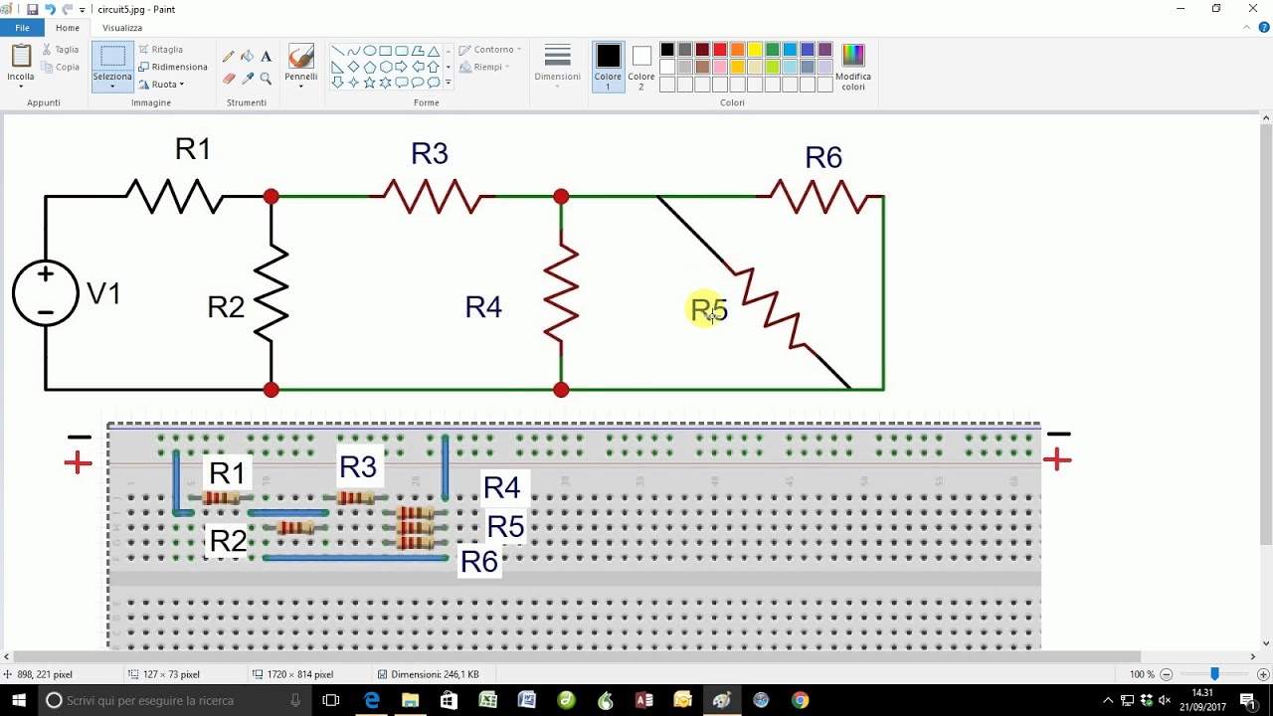Click the Save icon in quick access toolbar

click(33, 9)
